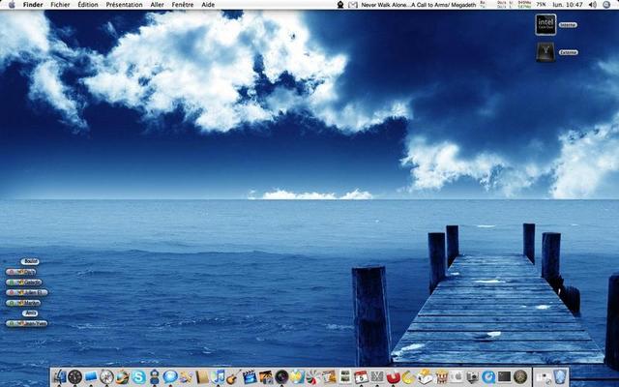Click the Finder application menu
The width and height of the screenshot is (619, 387).
33,5
